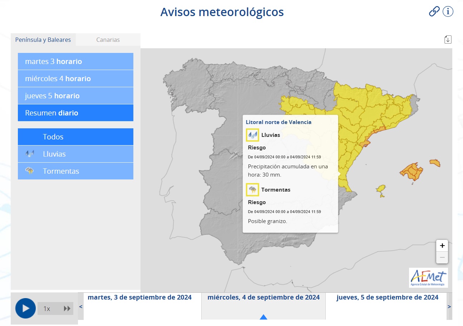463x326 pixels.
Task: Choose the Resumen diario option
Action: [x=75, y=113]
